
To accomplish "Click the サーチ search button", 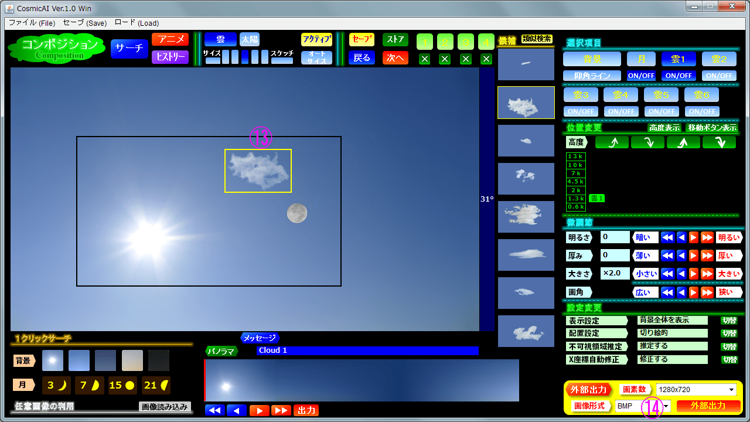I will tap(129, 49).
